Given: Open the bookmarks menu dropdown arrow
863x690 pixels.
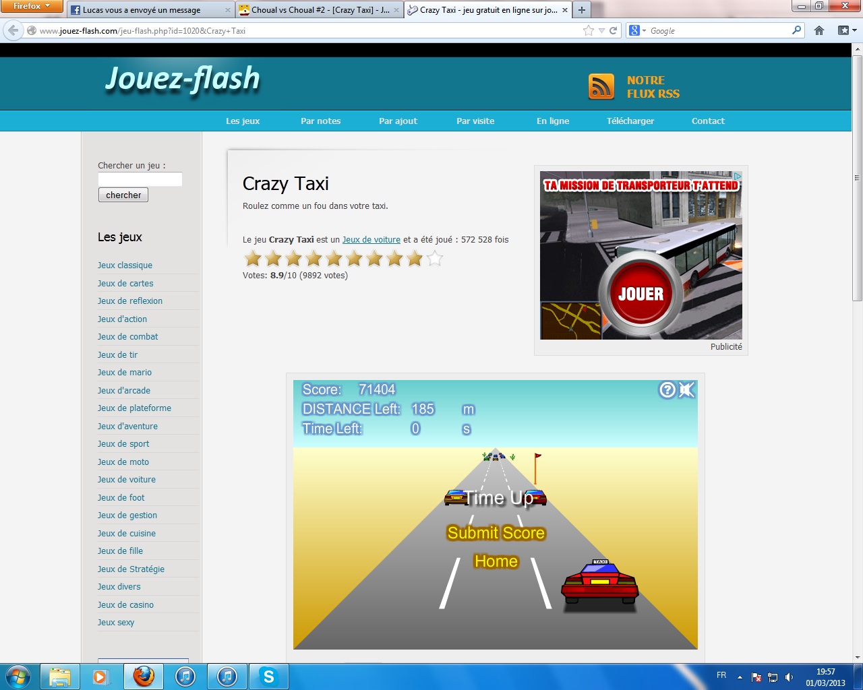Looking at the screenshot, I should [854, 30].
